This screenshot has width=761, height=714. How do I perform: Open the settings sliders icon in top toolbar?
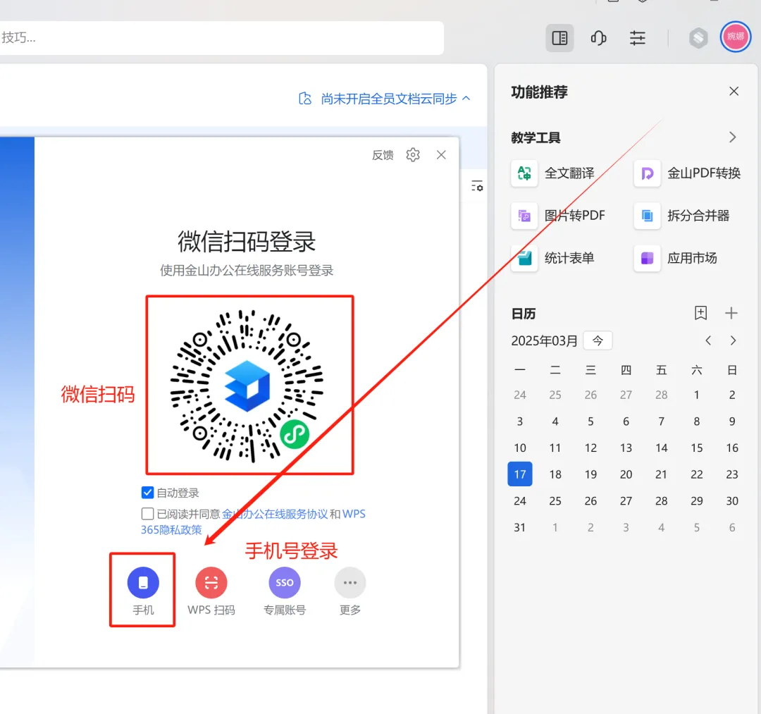click(637, 38)
